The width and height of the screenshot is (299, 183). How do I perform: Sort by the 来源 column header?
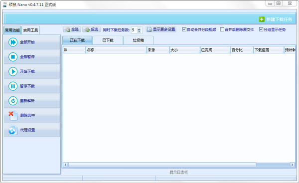[x=158, y=50]
